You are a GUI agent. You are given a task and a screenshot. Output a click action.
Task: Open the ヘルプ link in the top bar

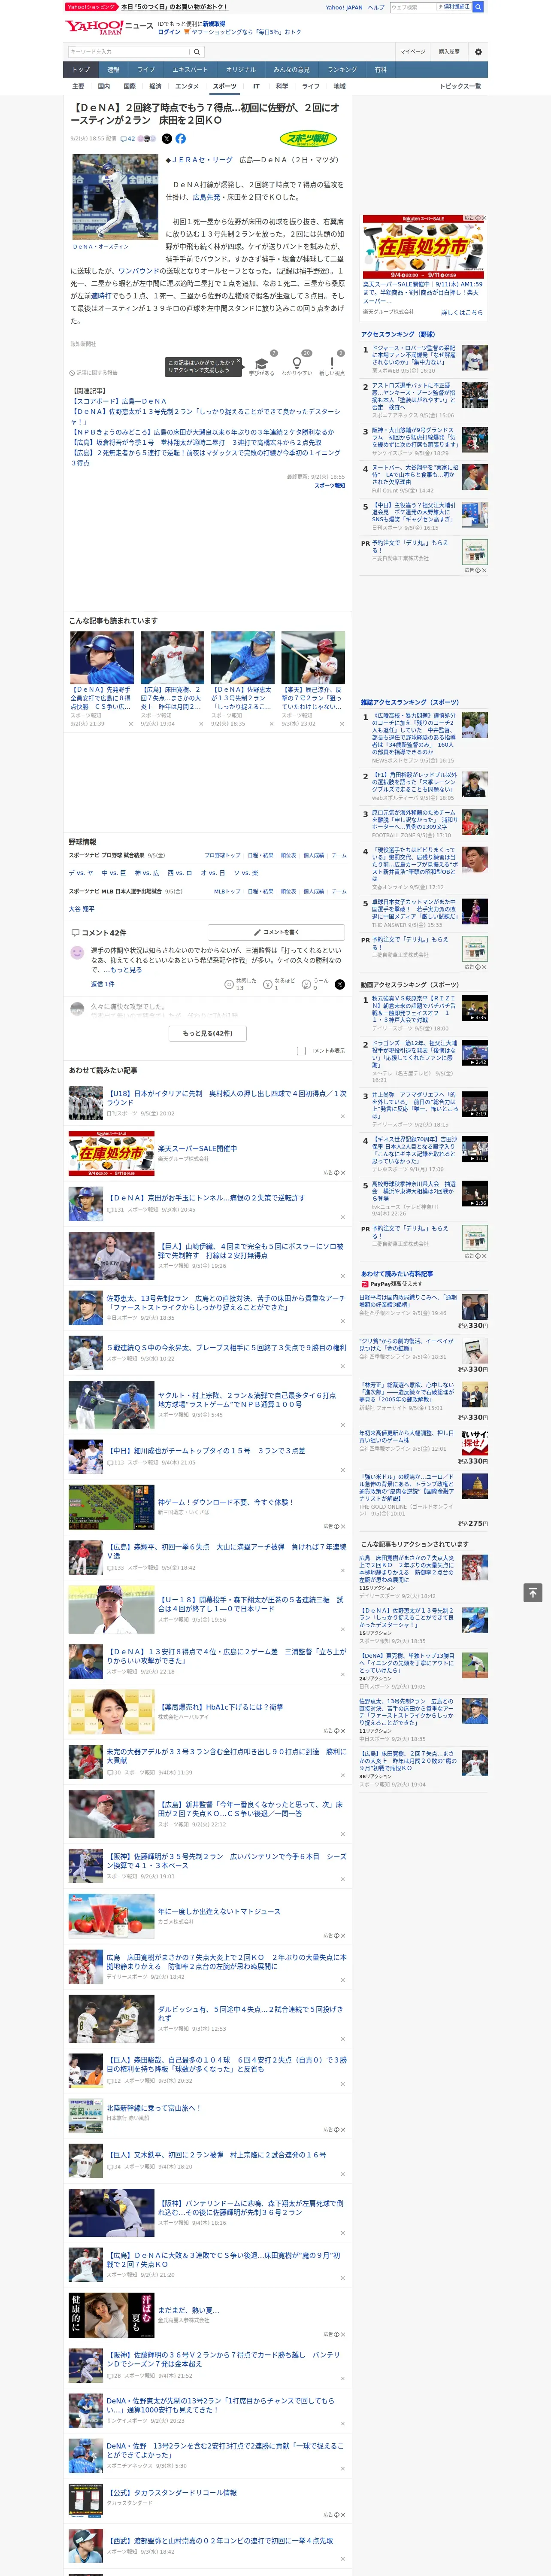(376, 7)
